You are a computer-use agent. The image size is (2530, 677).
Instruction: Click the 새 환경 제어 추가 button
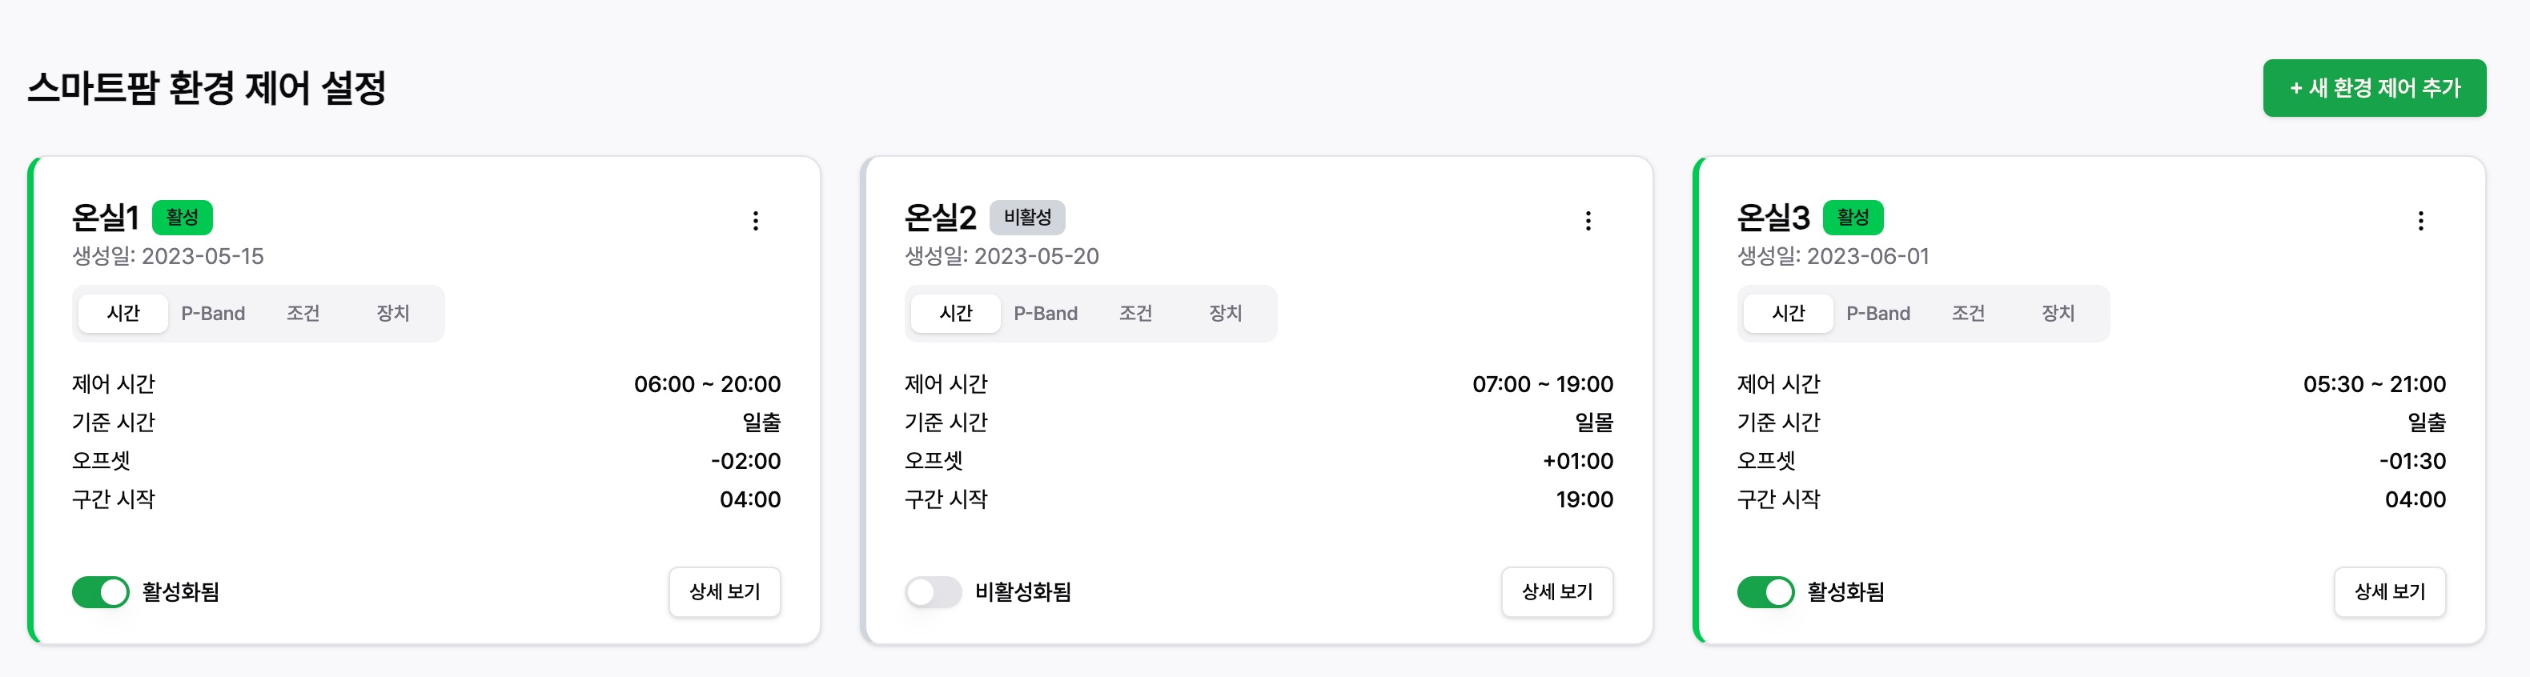(2375, 87)
